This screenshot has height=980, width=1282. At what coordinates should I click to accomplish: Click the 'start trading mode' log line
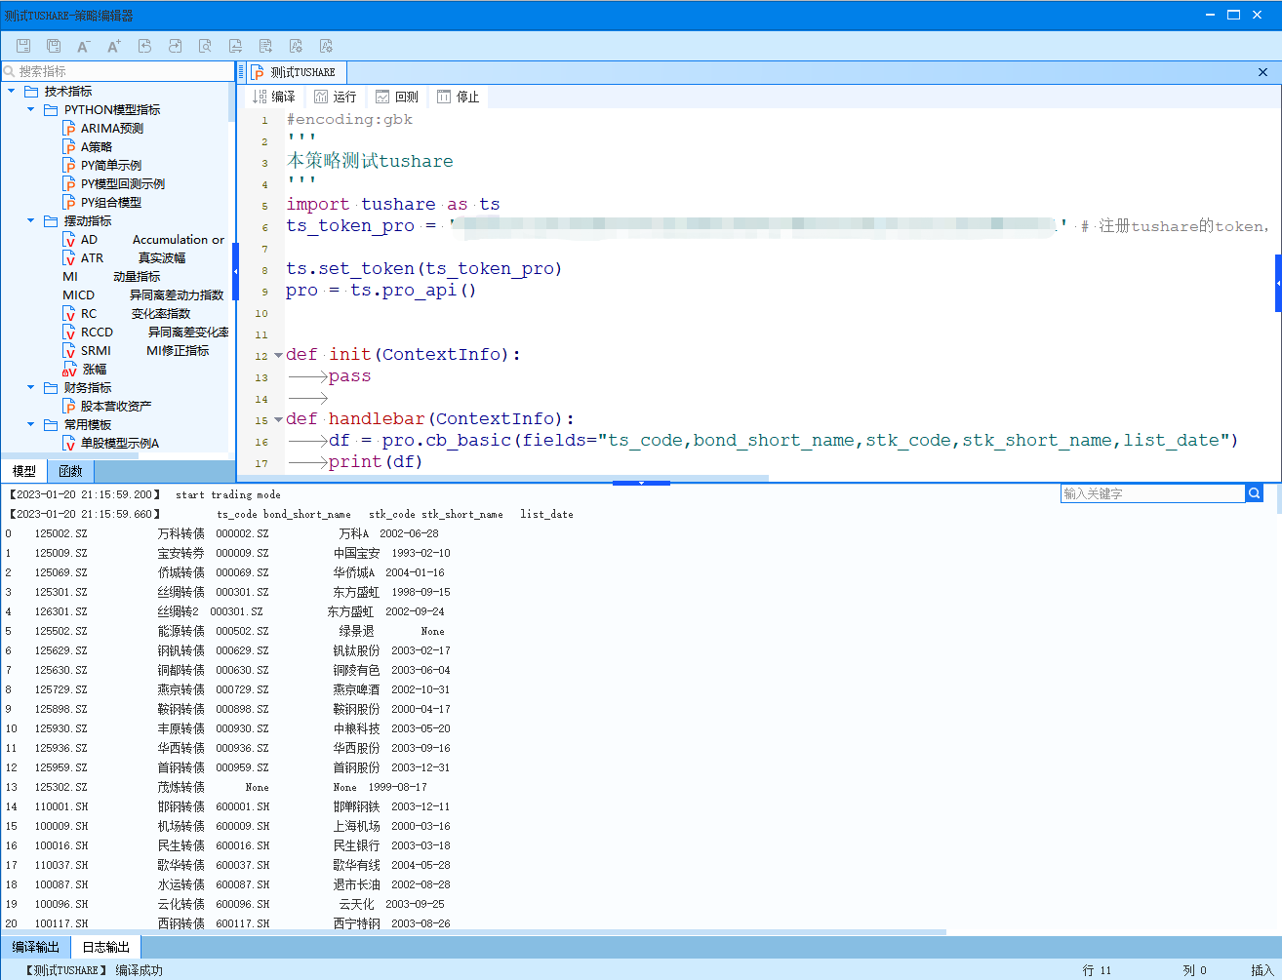pyautogui.click(x=227, y=494)
